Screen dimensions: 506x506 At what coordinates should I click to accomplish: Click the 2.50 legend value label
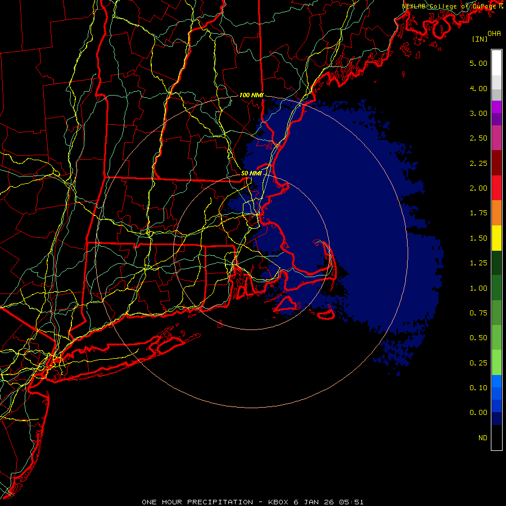[478, 138]
